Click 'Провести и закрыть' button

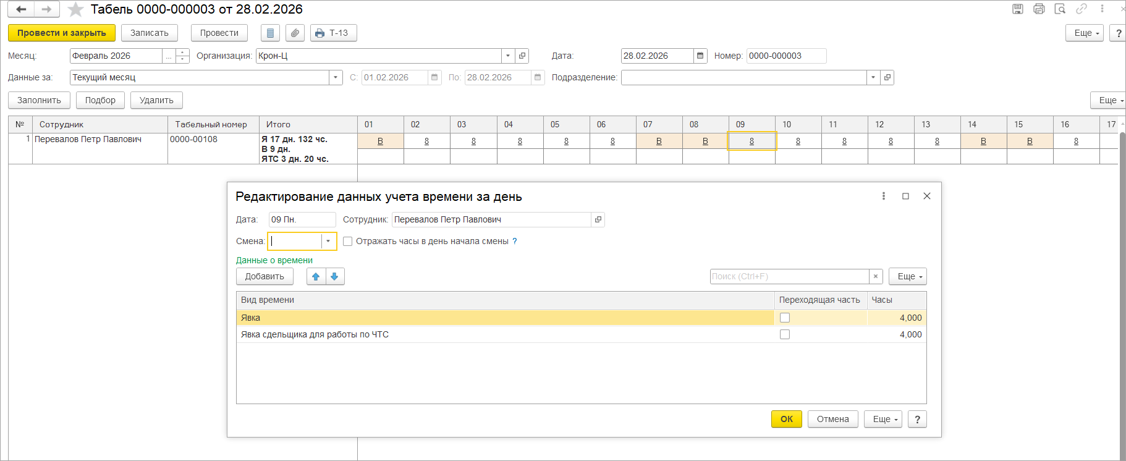click(x=62, y=33)
